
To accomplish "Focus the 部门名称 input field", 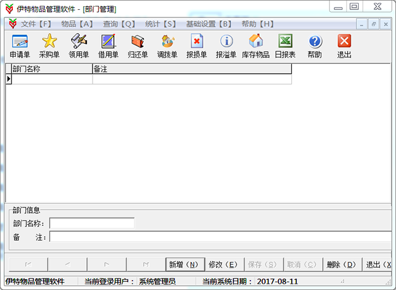I will [91, 223].
